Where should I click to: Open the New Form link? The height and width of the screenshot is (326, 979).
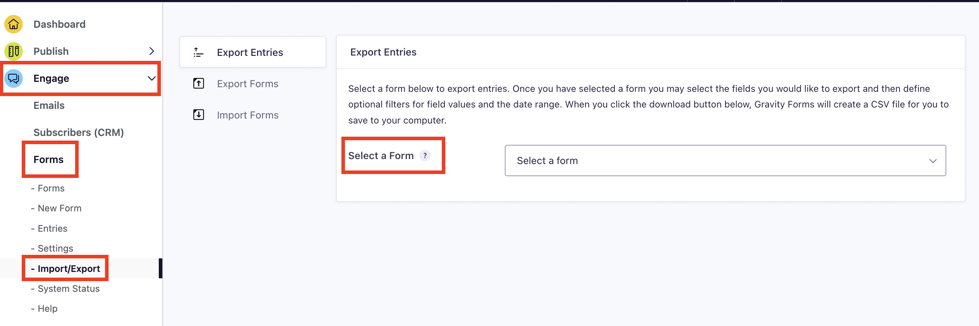pos(59,208)
